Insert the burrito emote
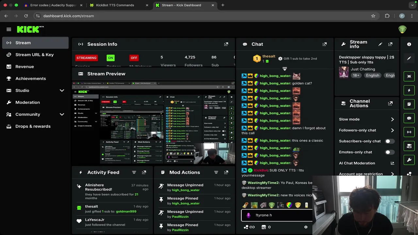418x235 pixels. pyautogui.click(x=245, y=205)
